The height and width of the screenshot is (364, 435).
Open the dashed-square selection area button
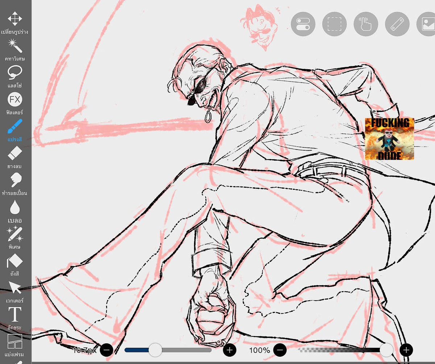tap(334, 24)
